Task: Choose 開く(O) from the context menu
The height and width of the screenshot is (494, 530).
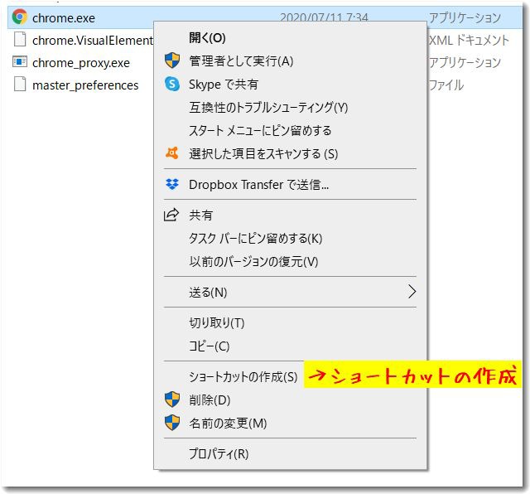Action: tap(207, 37)
